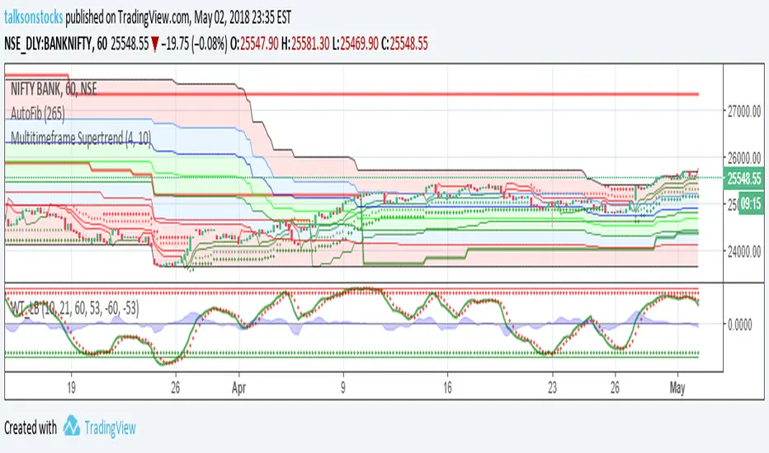Click the May date label

click(x=677, y=389)
